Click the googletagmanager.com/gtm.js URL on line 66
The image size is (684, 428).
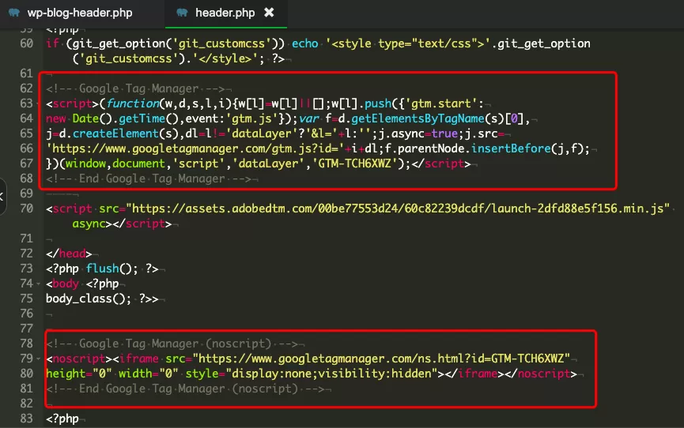[x=195, y=149]
